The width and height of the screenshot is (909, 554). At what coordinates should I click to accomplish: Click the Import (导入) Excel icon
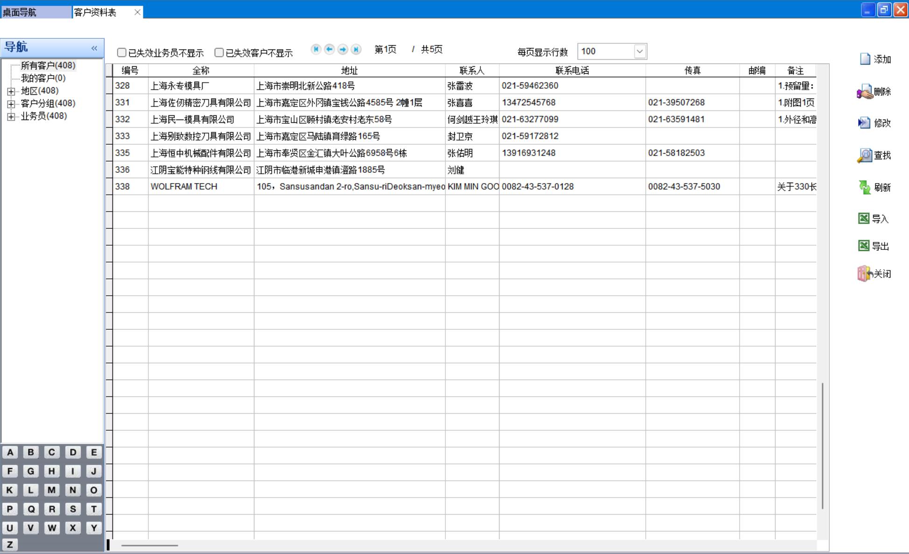(864, 219)
